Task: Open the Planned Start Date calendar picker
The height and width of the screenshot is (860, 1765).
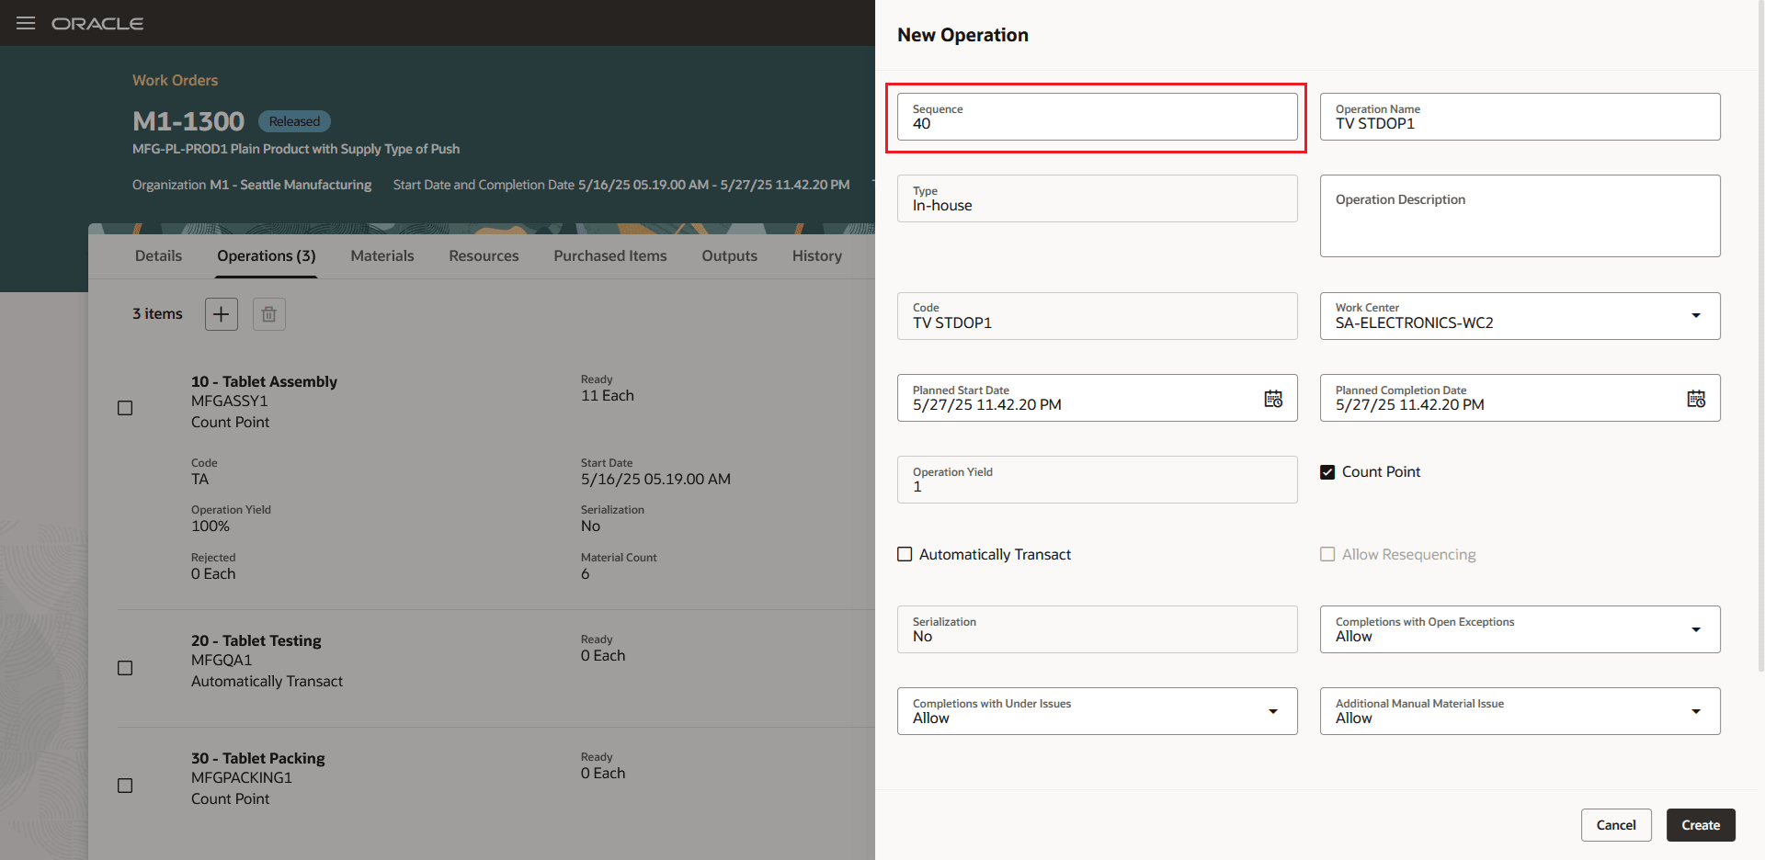Action: [x=1272, y=398]
